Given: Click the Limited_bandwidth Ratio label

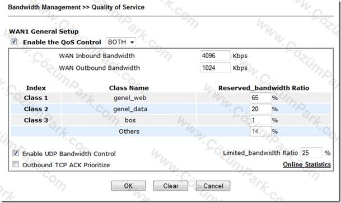Looking at the screenshot, I should (260, 153).
